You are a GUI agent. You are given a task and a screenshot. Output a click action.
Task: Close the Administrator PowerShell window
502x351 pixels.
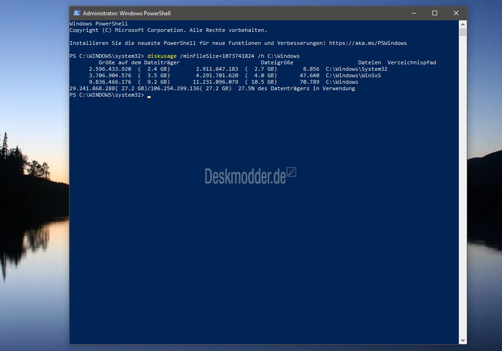[456, 13]
